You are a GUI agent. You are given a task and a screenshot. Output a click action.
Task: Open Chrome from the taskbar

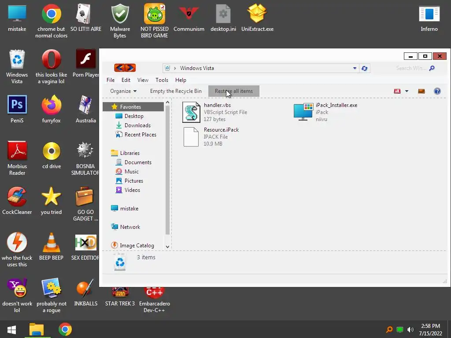65,329
